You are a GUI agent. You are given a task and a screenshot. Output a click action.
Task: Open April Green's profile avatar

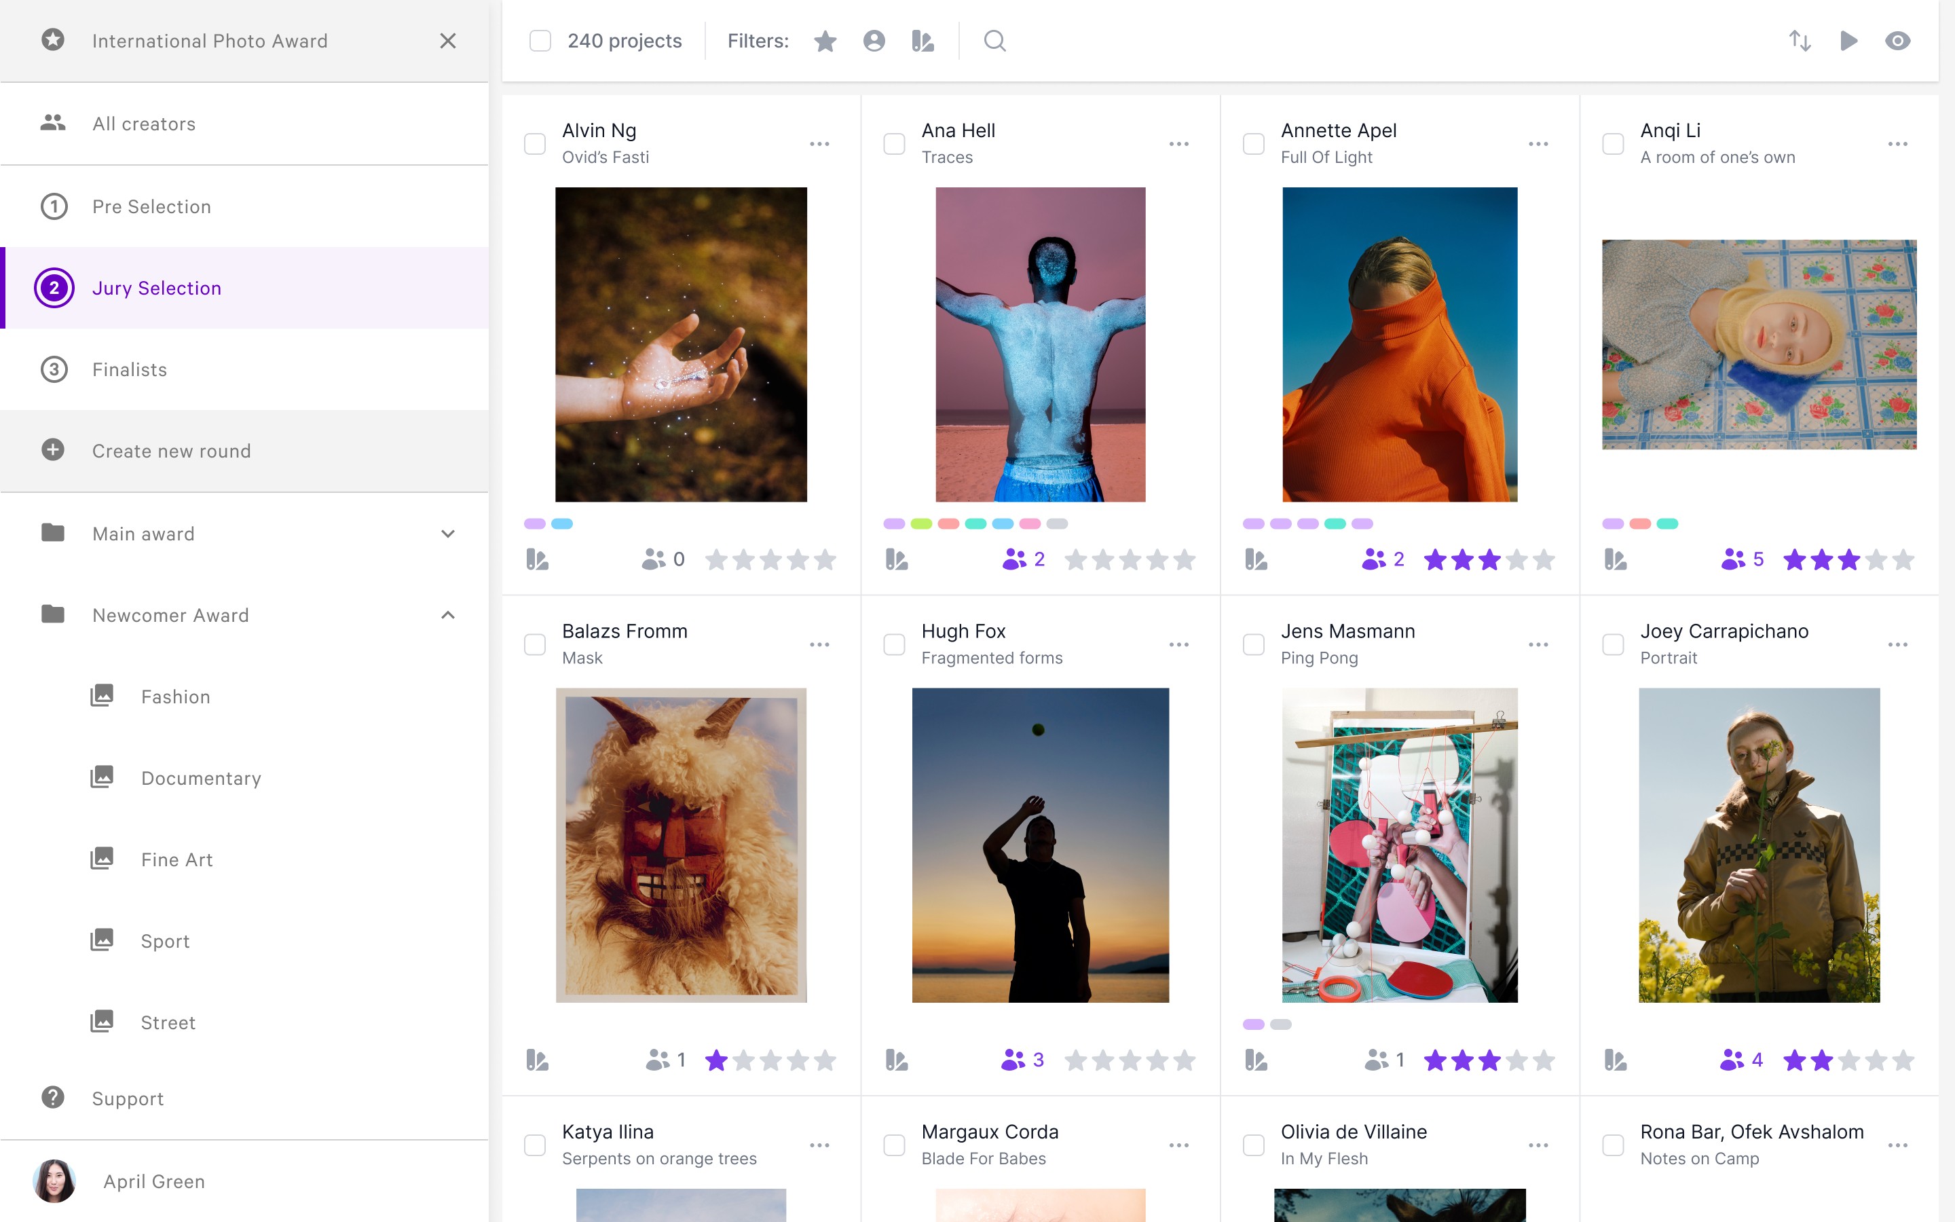click(x=54, y=1181)
